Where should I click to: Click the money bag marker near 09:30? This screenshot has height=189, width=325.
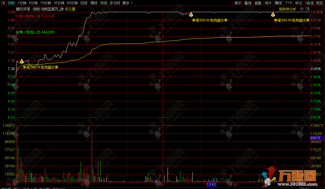tap(21, 61)
